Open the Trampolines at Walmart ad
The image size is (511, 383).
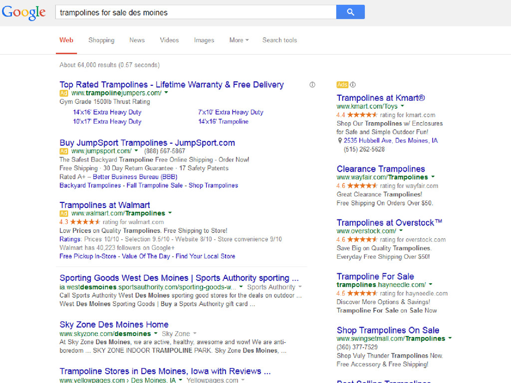(x=105, y=205)
